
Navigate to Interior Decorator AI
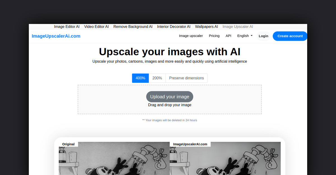(x=174, y=26)
